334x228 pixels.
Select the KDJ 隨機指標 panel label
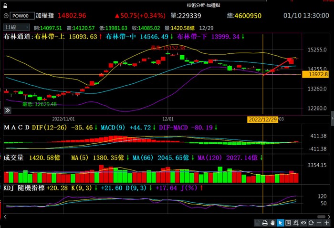23,188
